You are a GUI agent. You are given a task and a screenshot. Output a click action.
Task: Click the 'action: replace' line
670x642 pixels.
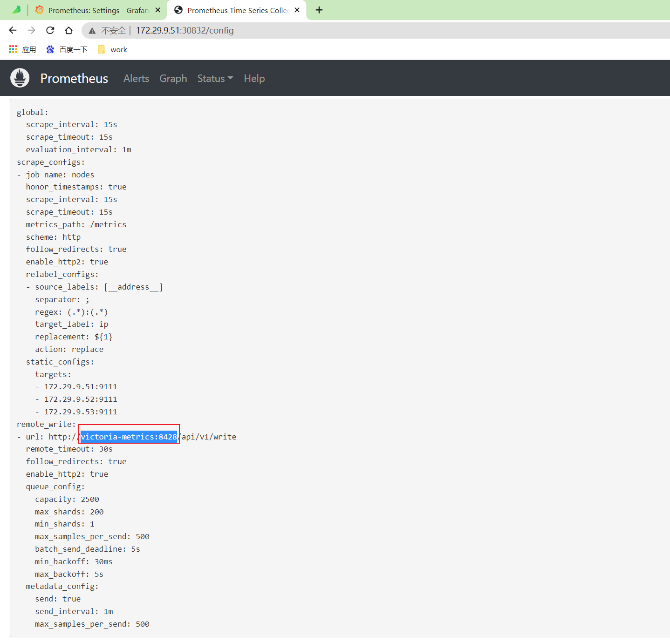coord(69,349)
